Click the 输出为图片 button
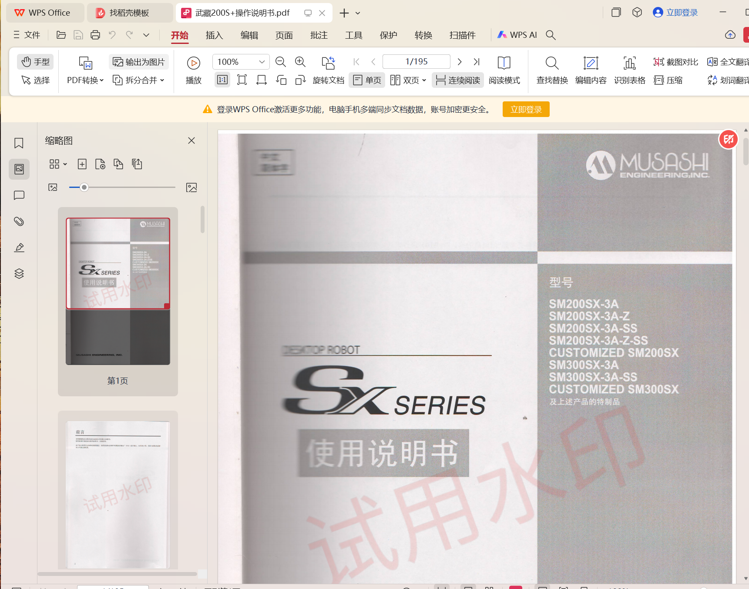 click(139, 62)
